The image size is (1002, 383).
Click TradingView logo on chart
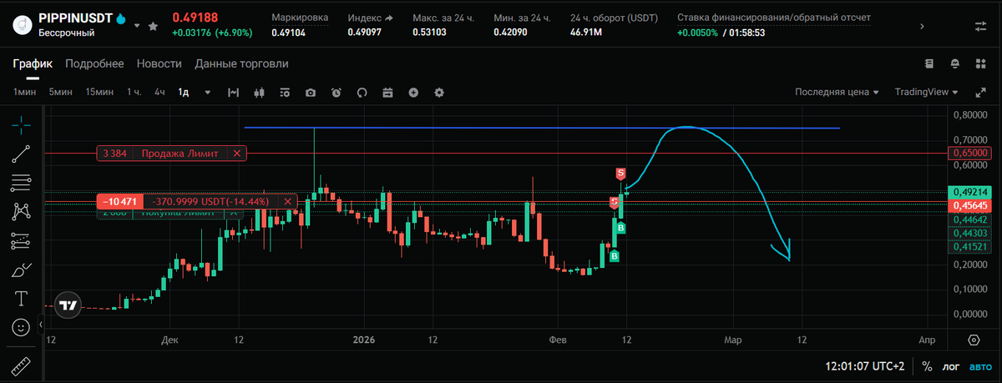(x=69, y=305)
